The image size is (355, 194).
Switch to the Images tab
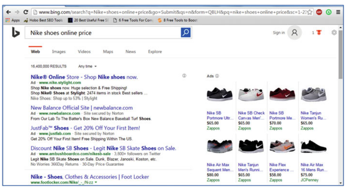coord(59,51)
